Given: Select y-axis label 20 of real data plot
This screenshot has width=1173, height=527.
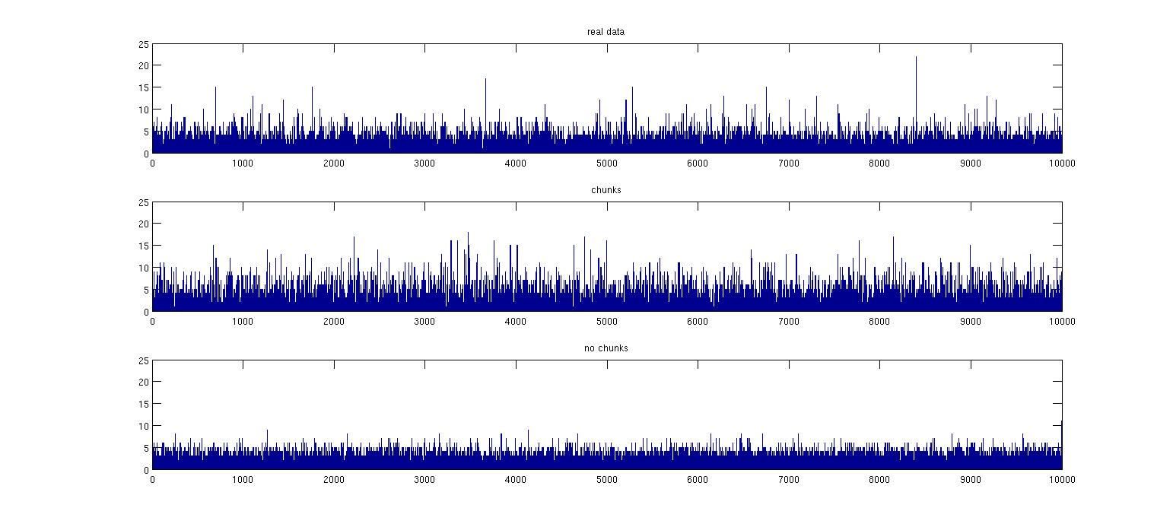Looking at the screenshot, I should click(143, 65).
